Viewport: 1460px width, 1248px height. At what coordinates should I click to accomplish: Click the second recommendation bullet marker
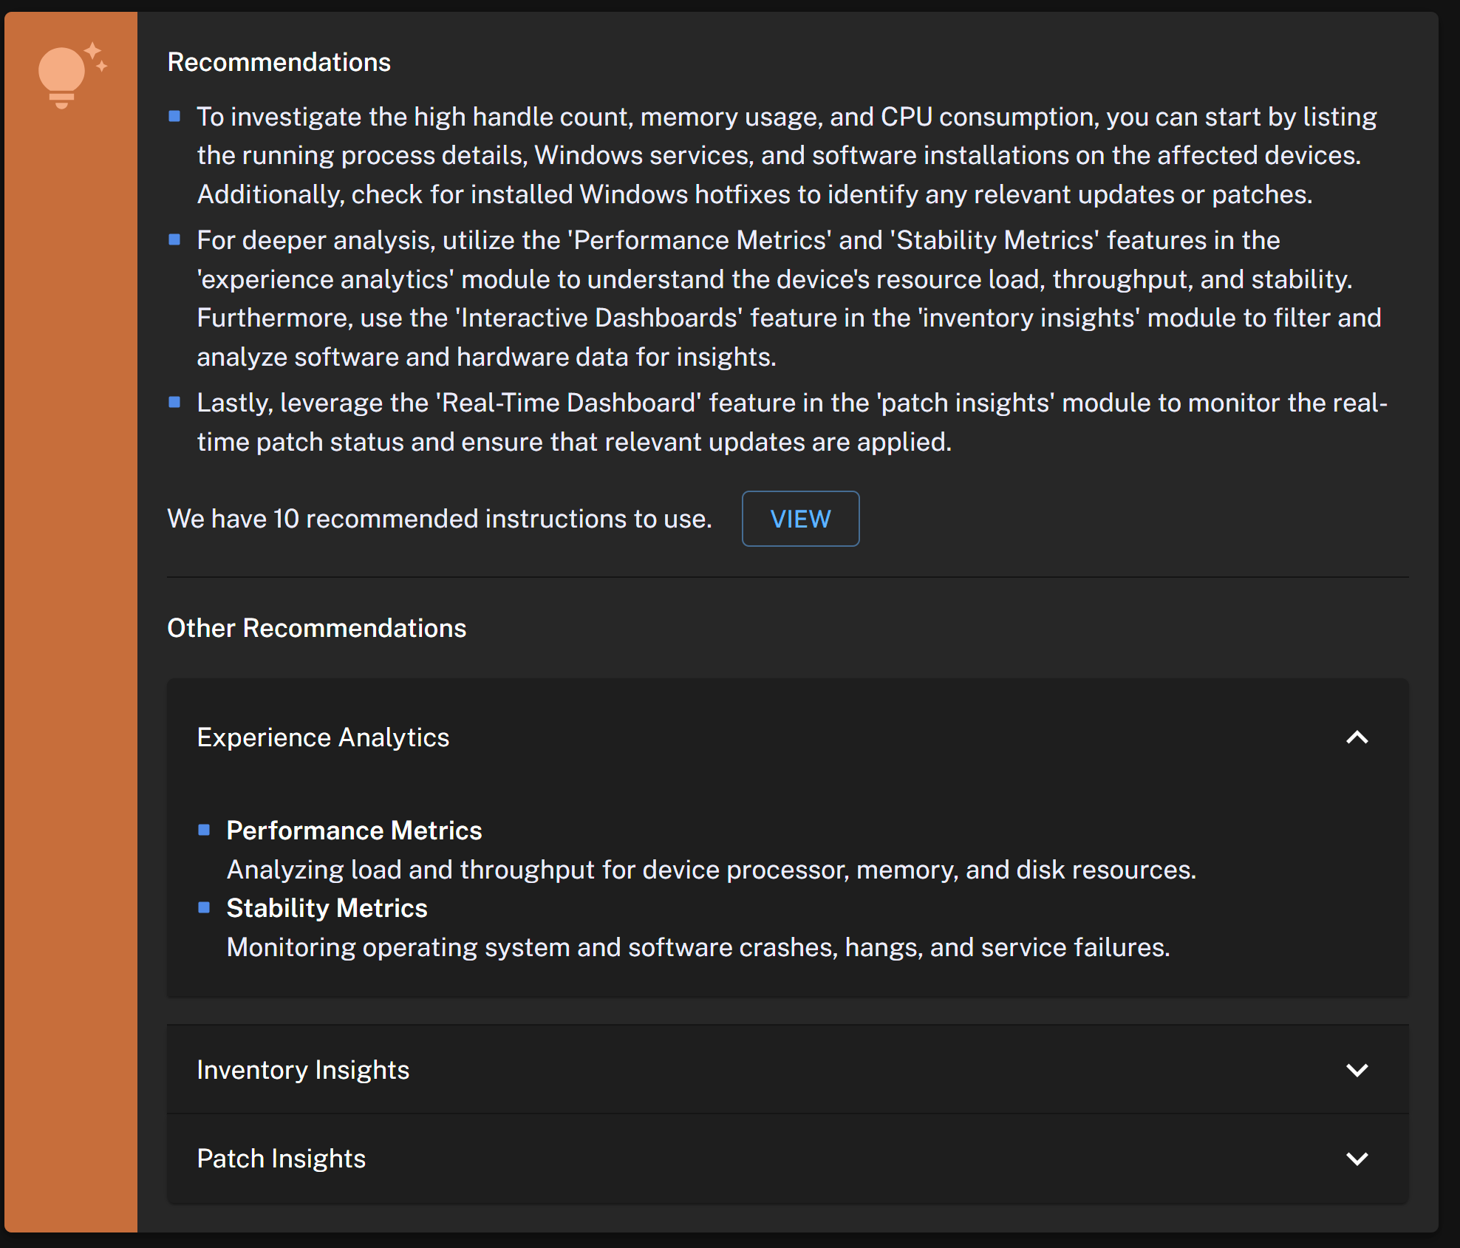(x=175, y=239)
